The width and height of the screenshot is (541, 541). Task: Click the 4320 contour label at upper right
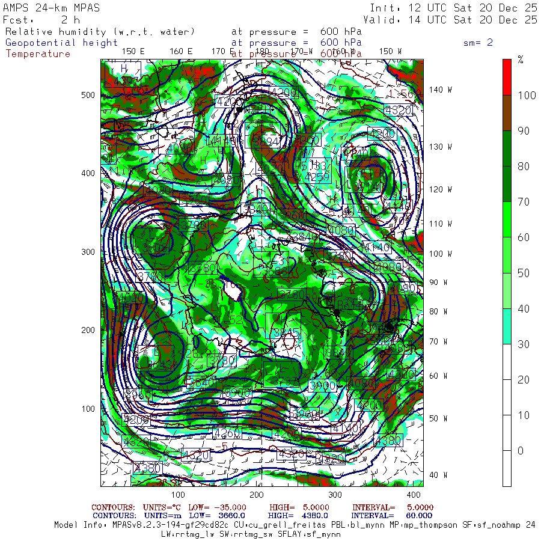point(397,111)
